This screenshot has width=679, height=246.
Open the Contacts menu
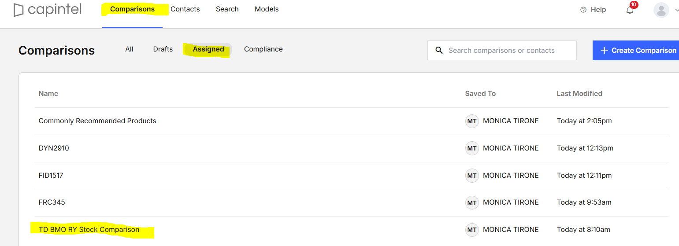point(185,9)
